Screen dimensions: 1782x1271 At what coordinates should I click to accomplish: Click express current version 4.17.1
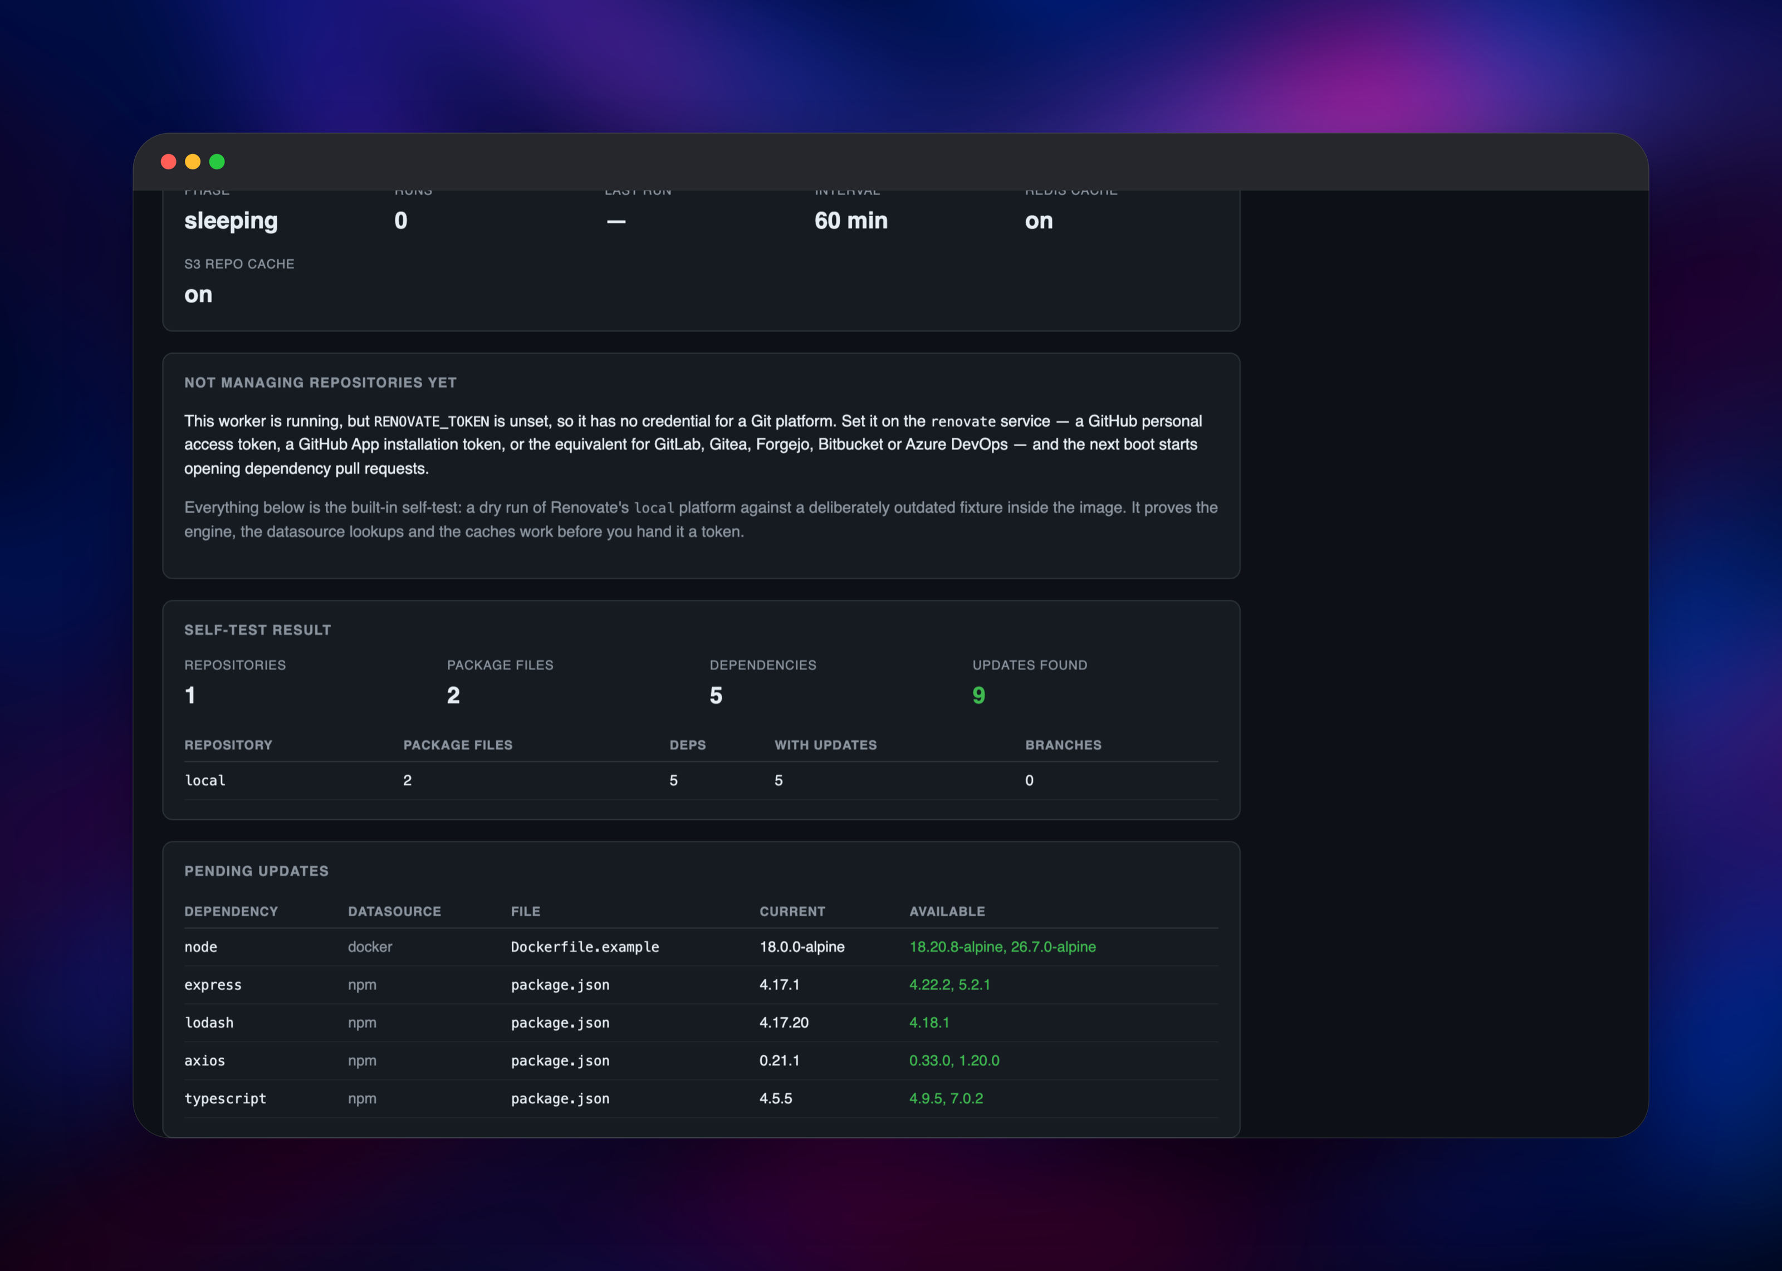779,985
